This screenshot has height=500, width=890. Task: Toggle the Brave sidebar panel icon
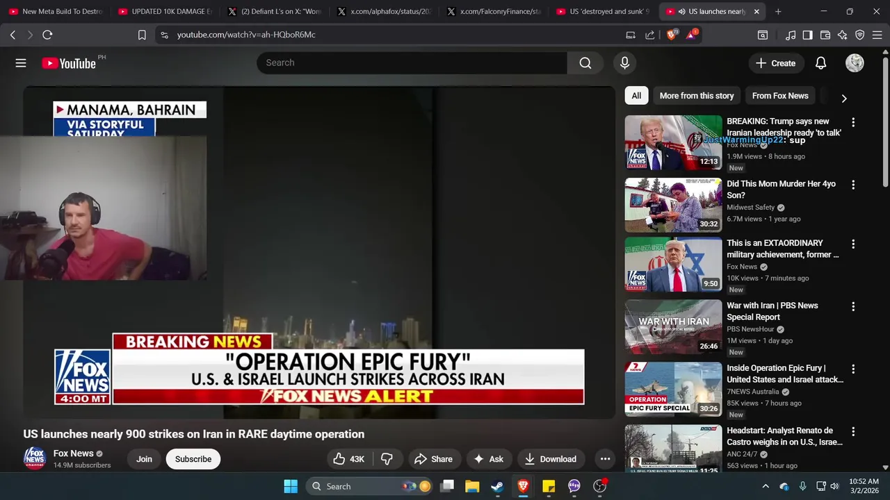click(807, 35)
